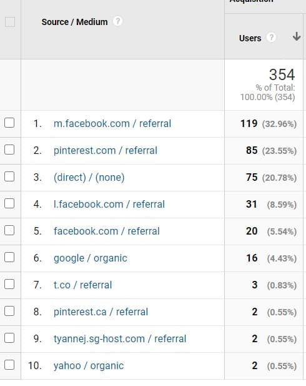Open facebook.com / referral link
This screenshot has height=386, width=306.
pos(107,231)
